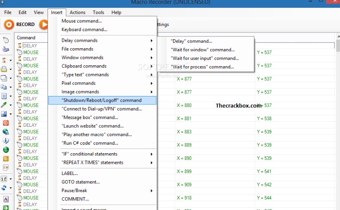Expand 'Pause/Break' submenu

coord(102,190)
